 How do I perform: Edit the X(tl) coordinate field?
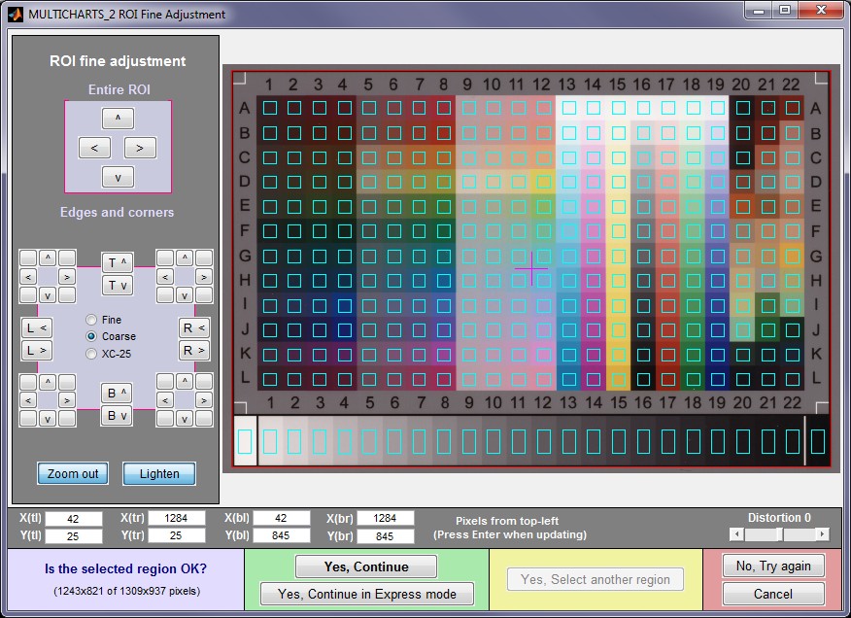click(73, 519)
